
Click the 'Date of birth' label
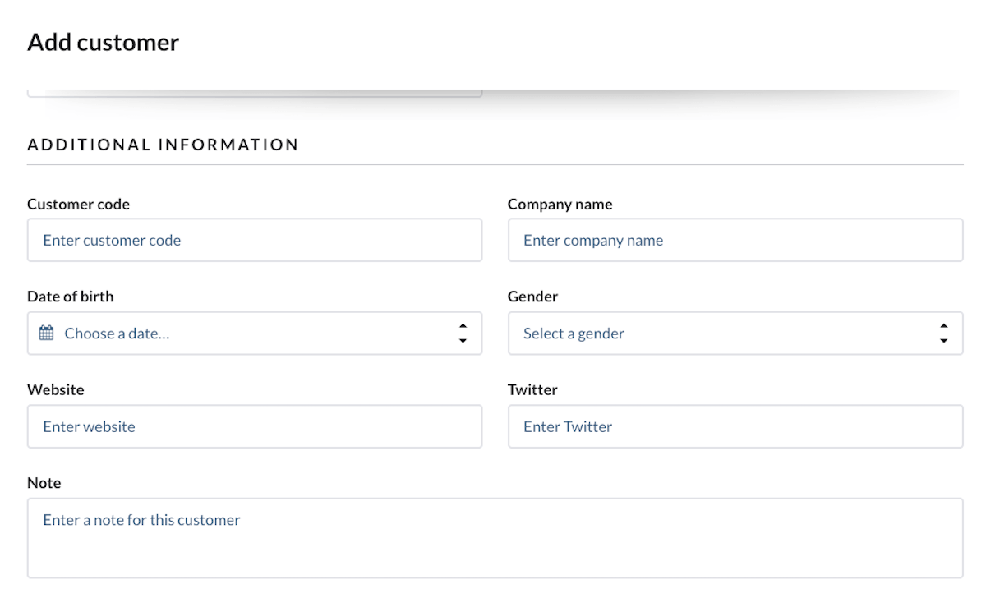pos(70,297)
